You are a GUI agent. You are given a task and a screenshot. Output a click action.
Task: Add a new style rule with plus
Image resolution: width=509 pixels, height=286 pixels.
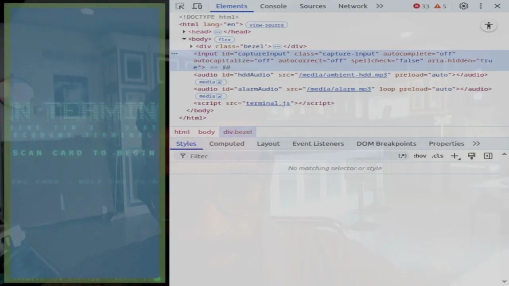[x=455, y=156]
